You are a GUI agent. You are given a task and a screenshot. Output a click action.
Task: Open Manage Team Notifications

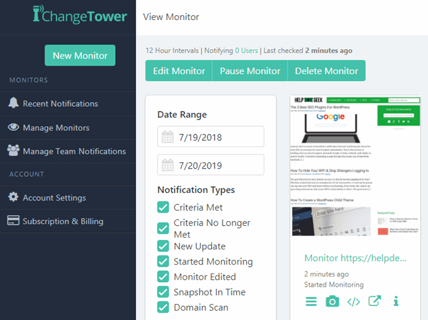[x=68, y=151]
